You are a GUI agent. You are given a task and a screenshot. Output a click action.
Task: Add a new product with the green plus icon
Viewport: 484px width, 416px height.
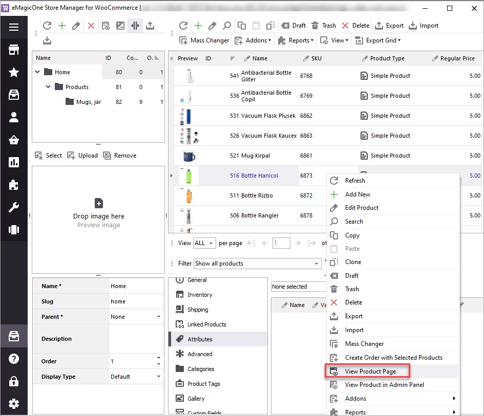198,25
